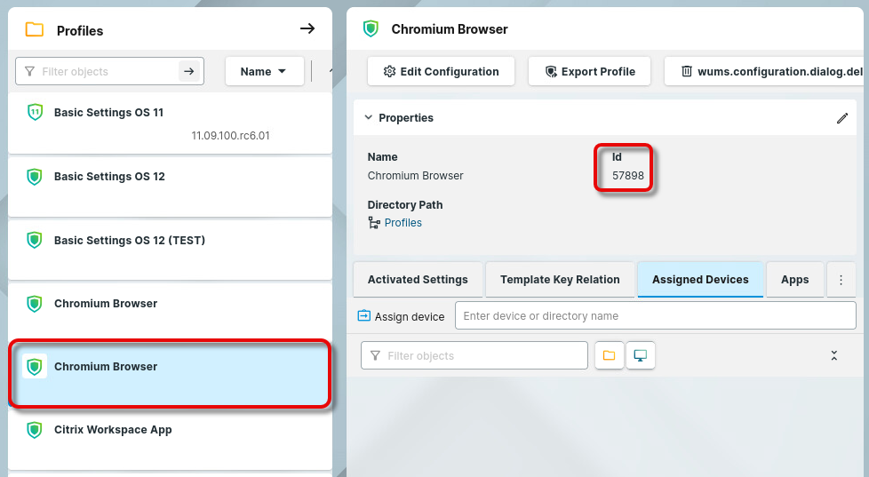The height and width of the screenshot is (477, 869).
Task: Select the Apps tab
Action: click(794, 279)
